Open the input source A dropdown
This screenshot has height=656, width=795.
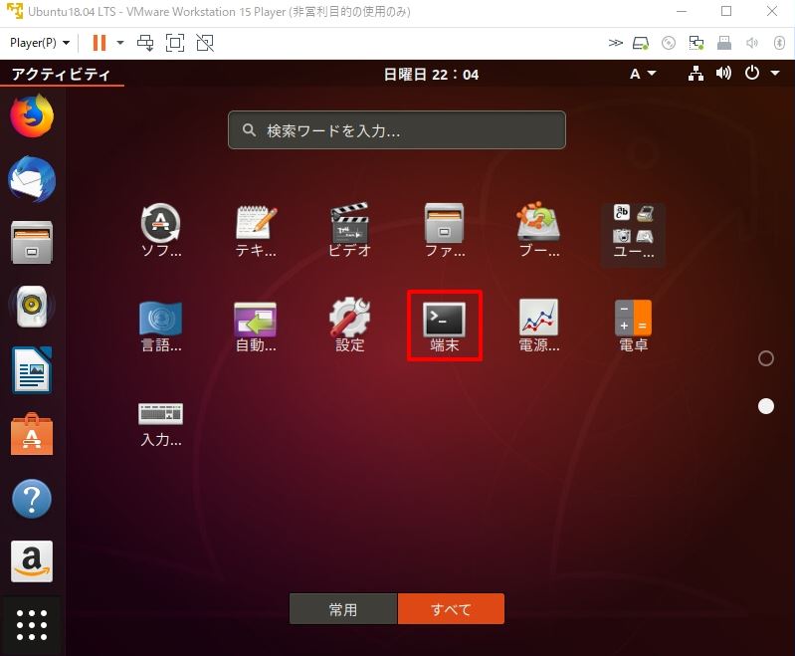643,74
